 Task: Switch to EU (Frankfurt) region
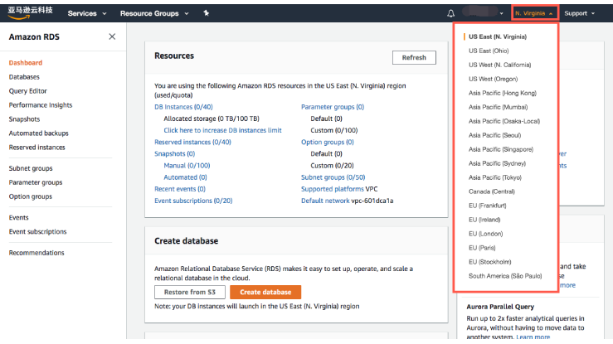tap(489, 205)
